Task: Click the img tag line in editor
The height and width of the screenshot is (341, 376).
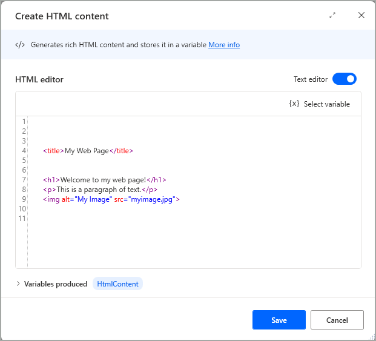Action: tap(111, 199)
